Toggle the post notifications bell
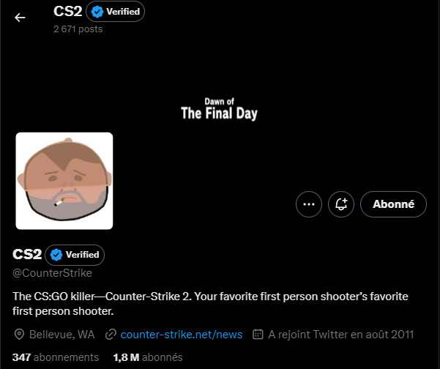Screen dimensions: 440x369 340,204
